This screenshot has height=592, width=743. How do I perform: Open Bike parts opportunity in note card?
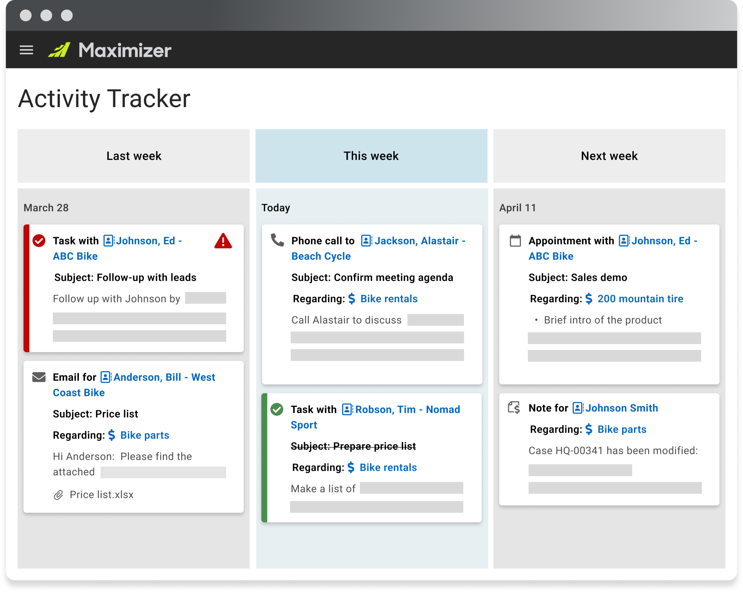click(622, 429)
